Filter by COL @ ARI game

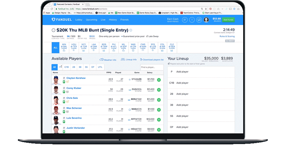tap(162, 48)
